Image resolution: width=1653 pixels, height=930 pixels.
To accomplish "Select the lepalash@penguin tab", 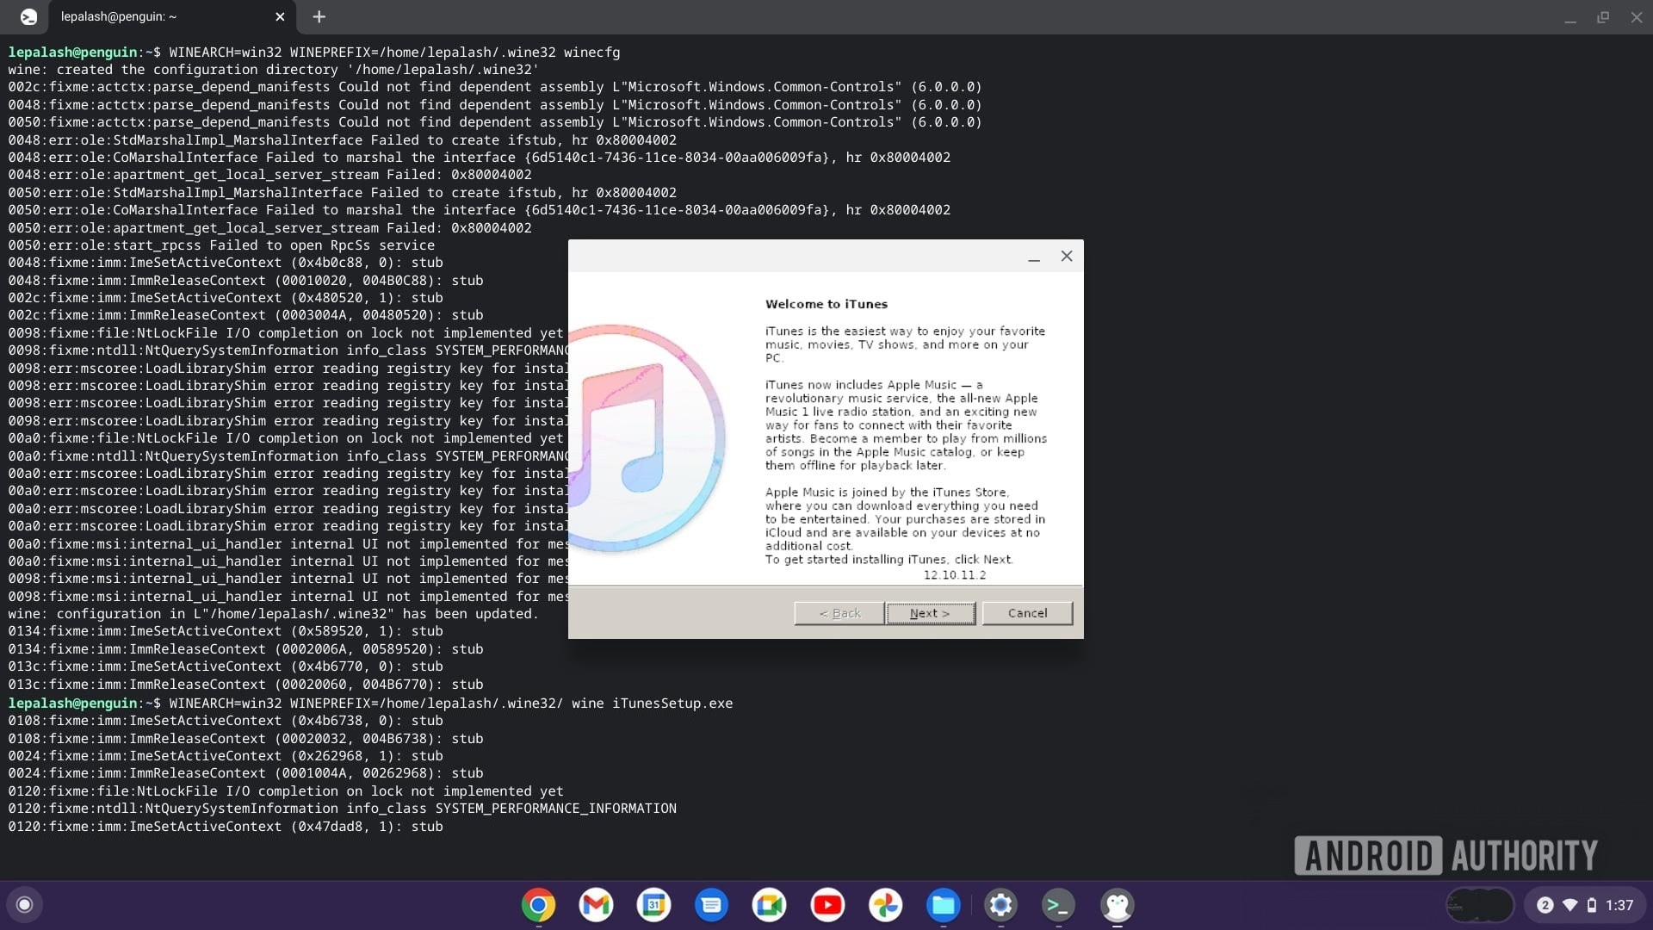I will tap(172, 16).
